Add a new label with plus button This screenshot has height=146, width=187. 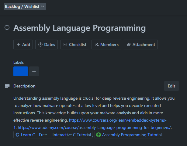(34, 71)
